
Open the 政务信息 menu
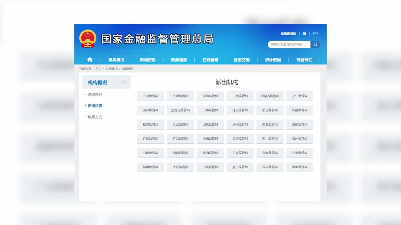pos(179,60)
